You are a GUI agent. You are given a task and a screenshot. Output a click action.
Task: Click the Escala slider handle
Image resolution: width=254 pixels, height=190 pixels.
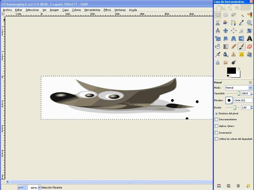[235, 107]
